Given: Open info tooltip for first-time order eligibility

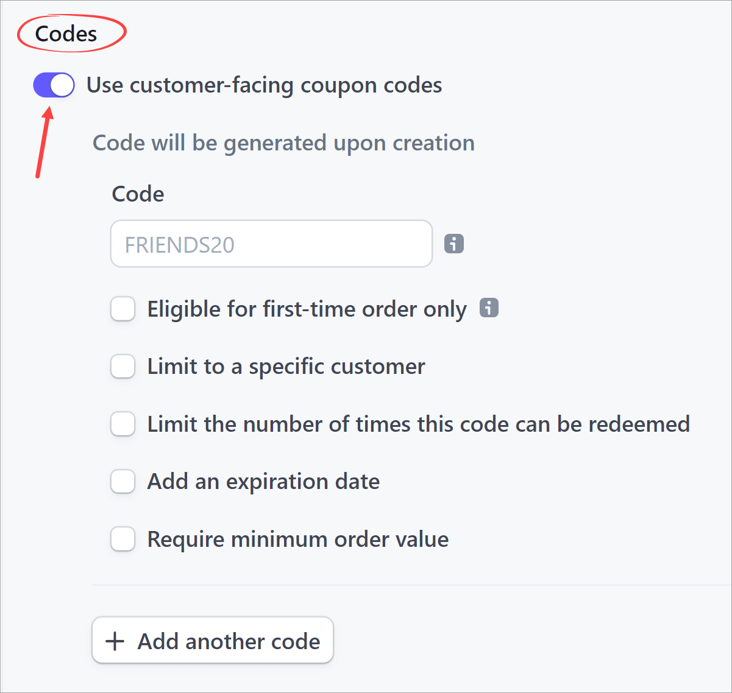Looking at the screenshot, I should pyautogui.click(x=488, y=308).
